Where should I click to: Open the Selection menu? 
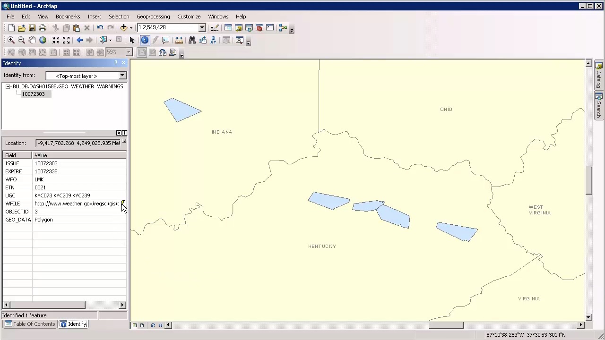tap(119, 17)
